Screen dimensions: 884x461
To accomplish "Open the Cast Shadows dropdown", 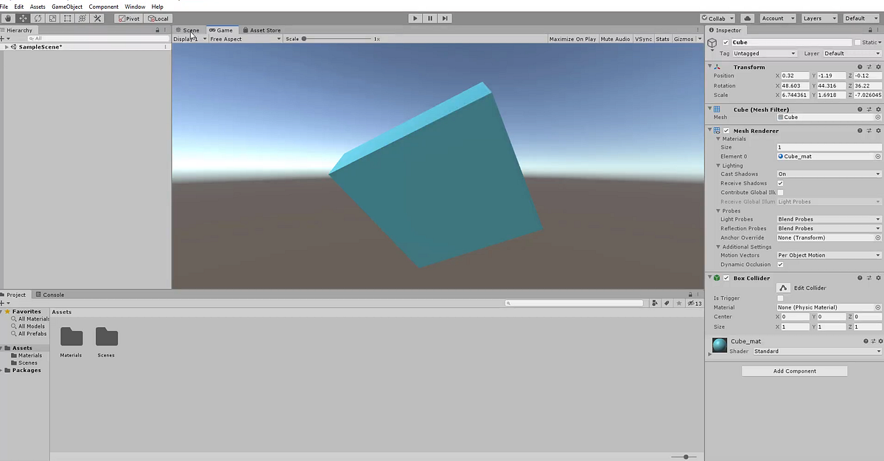I will tap(828, 174).
